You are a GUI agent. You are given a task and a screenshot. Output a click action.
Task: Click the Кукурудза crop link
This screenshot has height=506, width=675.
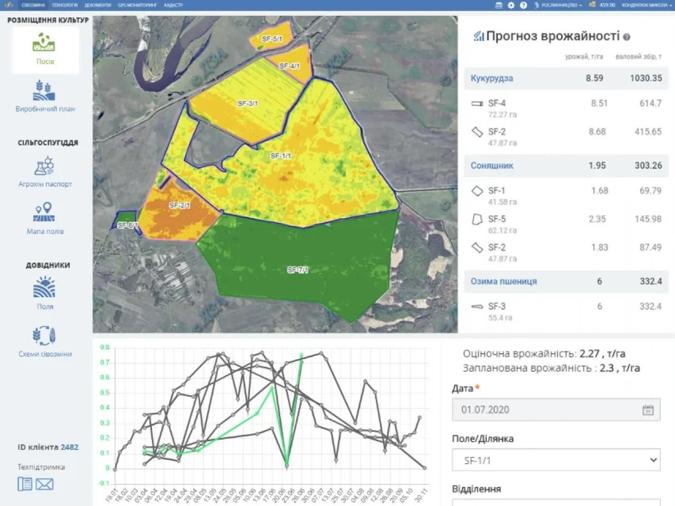pyautogui.click(x=491, y=79)
